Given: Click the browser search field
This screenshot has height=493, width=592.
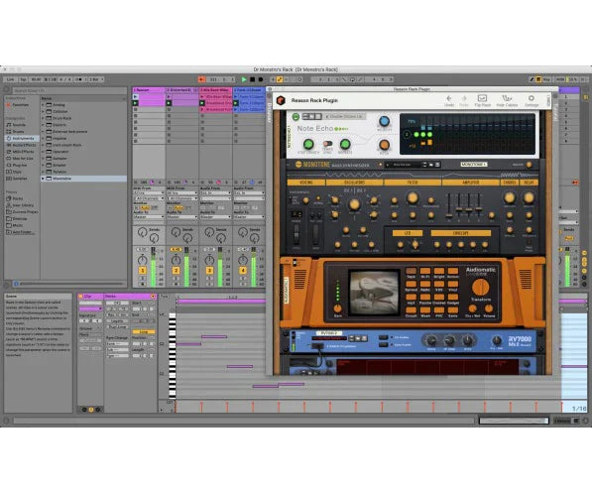Looking at the screenshot, I should coord(69,90).
